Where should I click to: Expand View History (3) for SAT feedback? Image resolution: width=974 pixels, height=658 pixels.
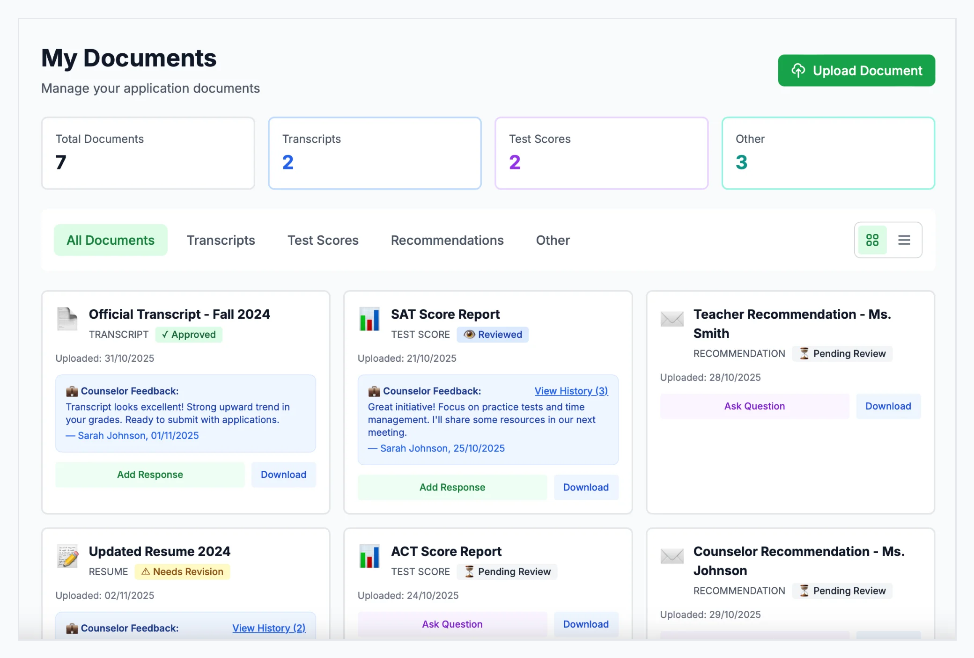pyautogui.click(x=571, y=391)
